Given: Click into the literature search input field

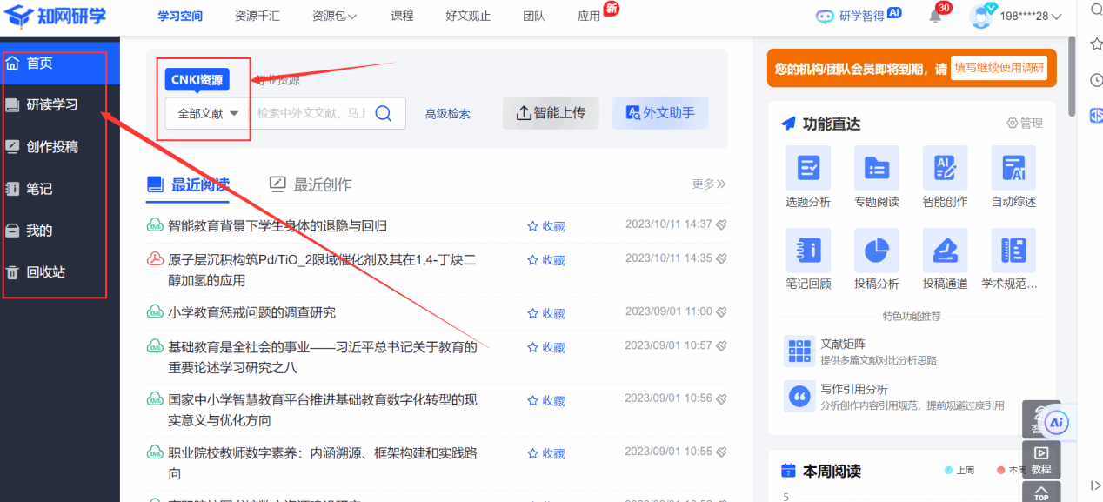Looking at the screenshot, I should pos(311,113).
